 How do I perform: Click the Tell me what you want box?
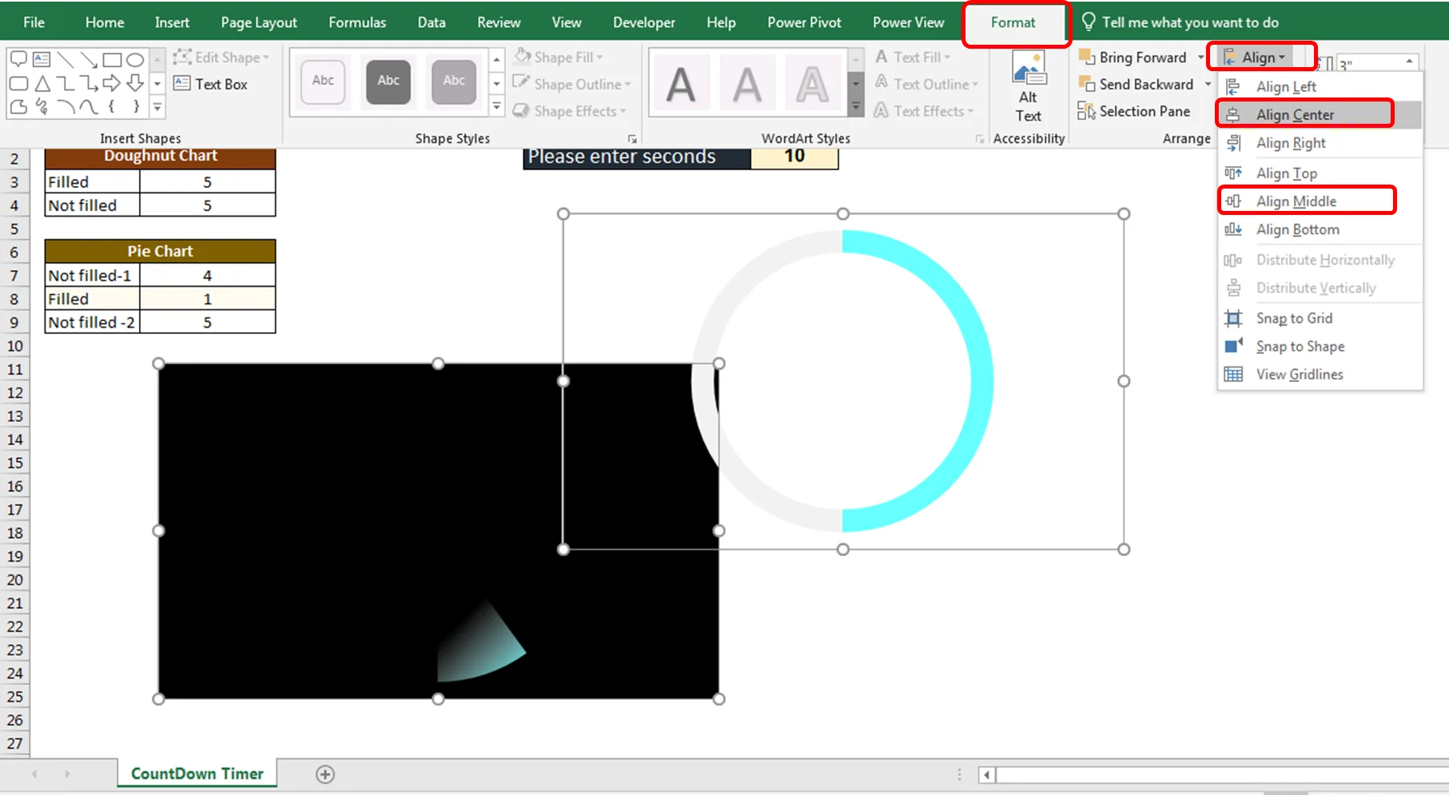tap(1189, 22)
